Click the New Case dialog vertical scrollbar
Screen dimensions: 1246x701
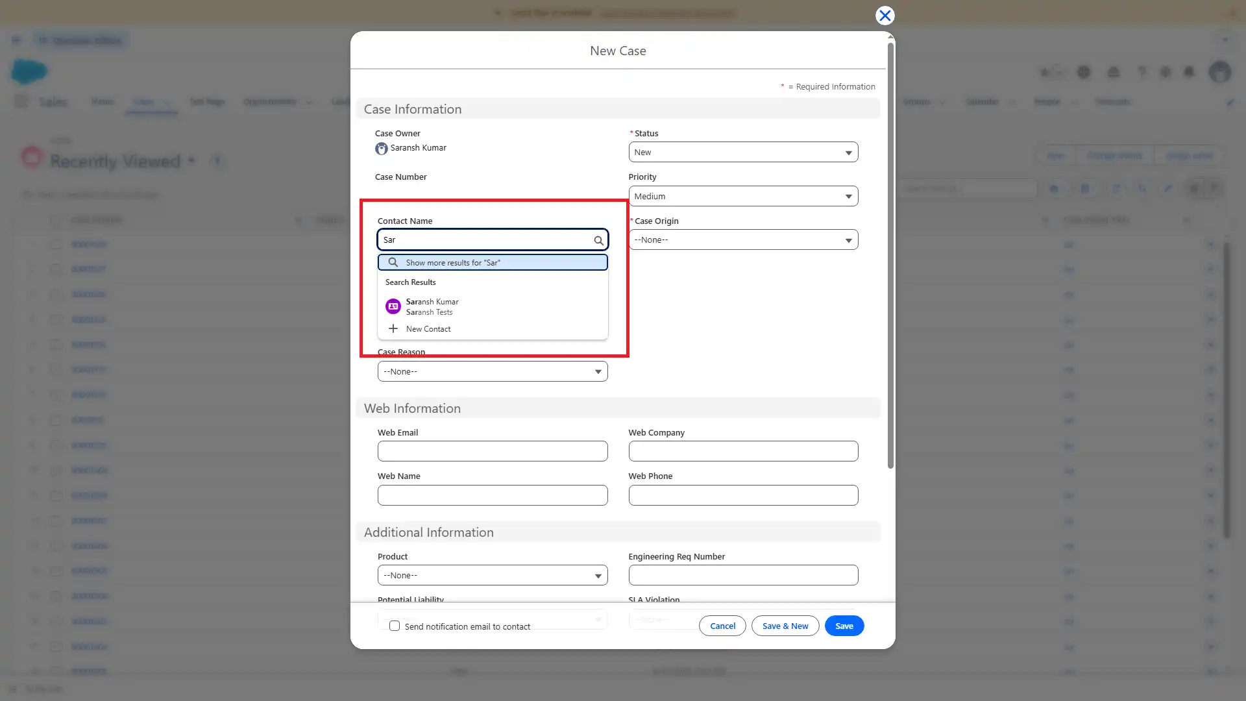[890, 254]
